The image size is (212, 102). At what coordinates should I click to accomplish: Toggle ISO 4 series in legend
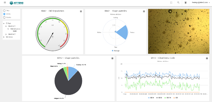[151, 98]
